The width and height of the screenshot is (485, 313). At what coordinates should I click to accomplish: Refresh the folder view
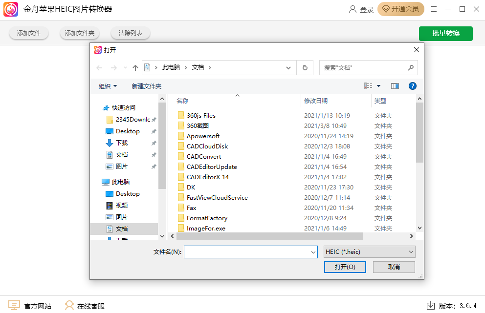pos(305,68)
